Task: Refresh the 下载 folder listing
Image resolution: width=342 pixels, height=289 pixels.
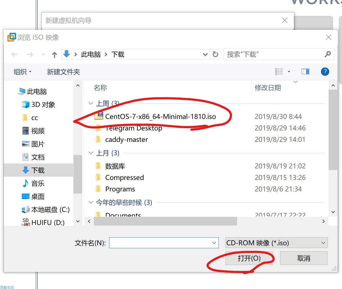Action: point(215,54)
